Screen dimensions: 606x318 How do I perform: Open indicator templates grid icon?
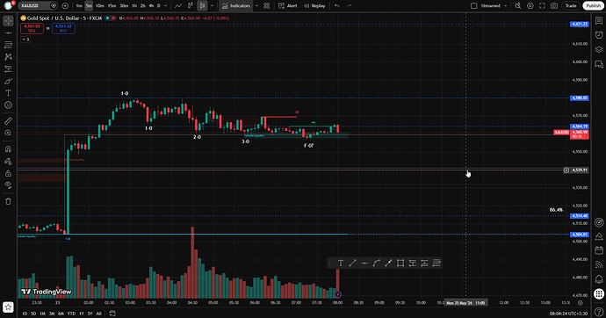(x=267, y=6)
